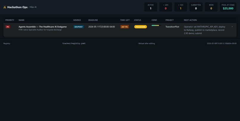The image size is (240, 121).
Task: Click the POOL AT STAKE $25,000 card
Action: [228, 7]
